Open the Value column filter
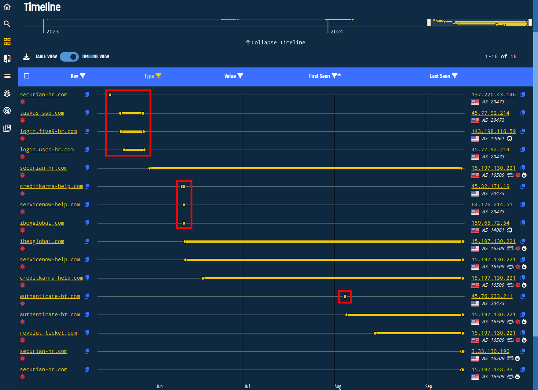538x390 pixels. 240,76
